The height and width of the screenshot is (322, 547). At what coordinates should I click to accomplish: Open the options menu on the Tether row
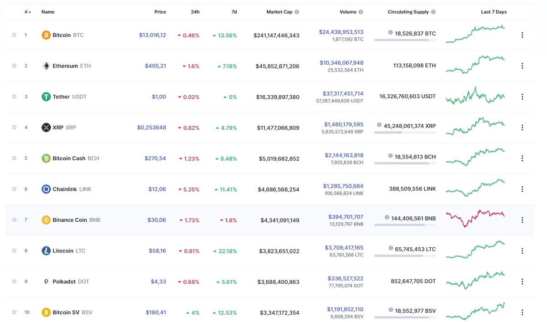click(522, 97)
